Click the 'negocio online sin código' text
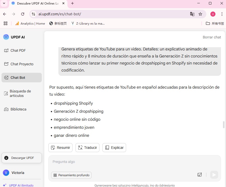Screen dimensions: 226x187 (77, 119)
